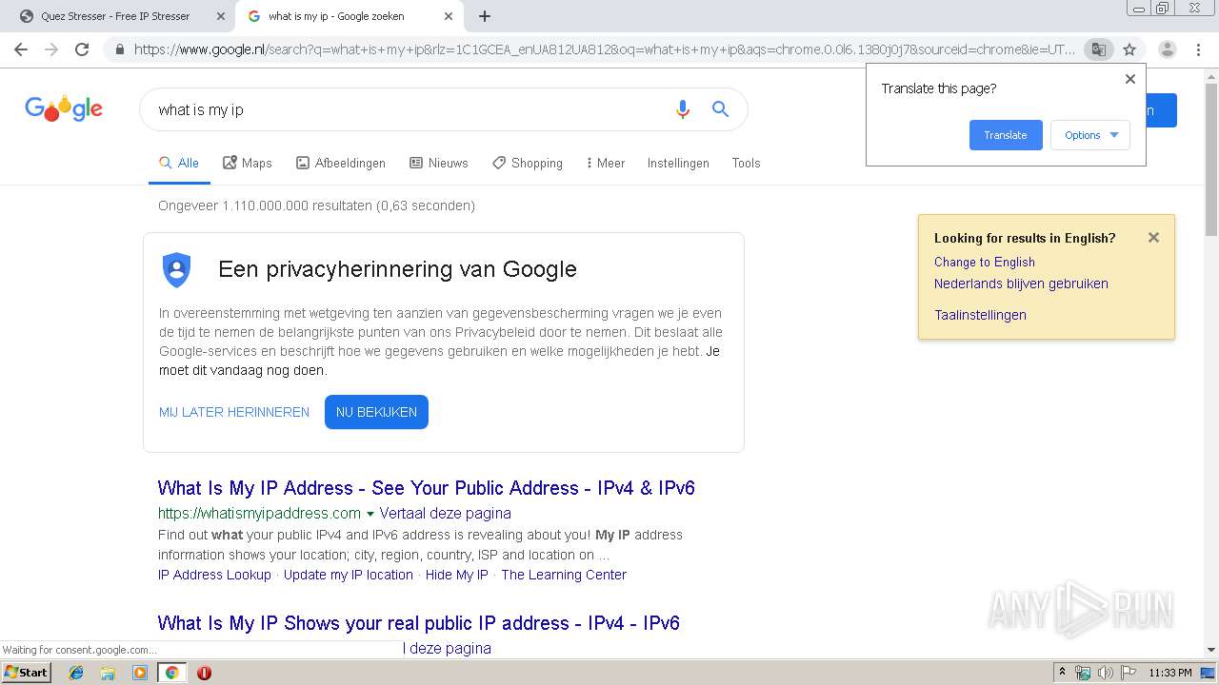Open the Afbeeldingen results tab

pos(341,163)
